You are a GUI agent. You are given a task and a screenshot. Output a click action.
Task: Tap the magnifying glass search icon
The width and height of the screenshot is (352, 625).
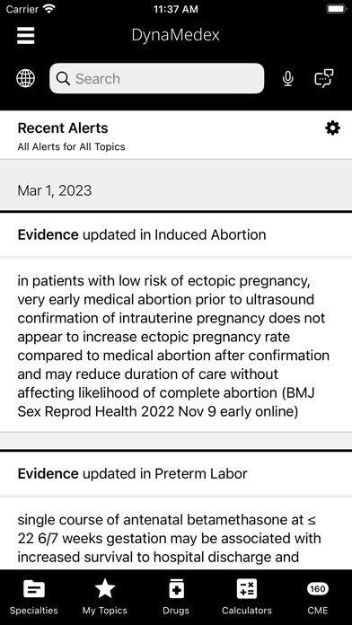[x=63, y=78]
